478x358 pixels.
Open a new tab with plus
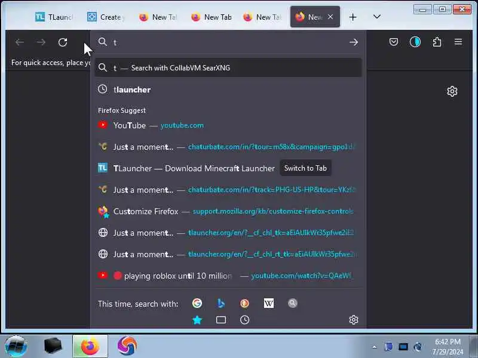(353, 17)
